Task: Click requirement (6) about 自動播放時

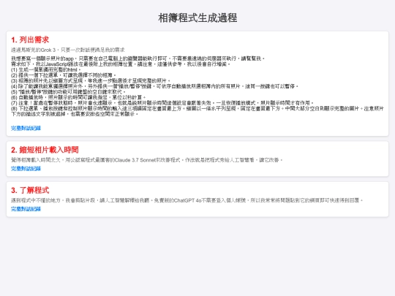Action: 78,97
